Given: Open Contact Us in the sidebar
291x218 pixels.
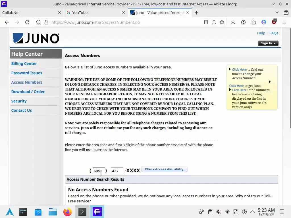Looking at the screenshot, I should [x=21, y=110].
